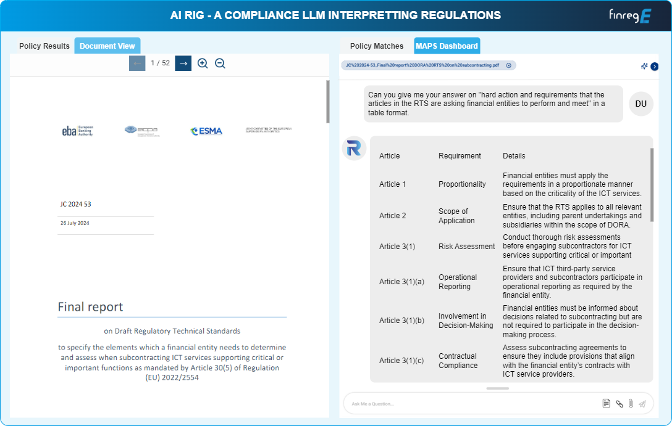
Task: Send the message with the paper plane icon
Action: coord(642,403)
